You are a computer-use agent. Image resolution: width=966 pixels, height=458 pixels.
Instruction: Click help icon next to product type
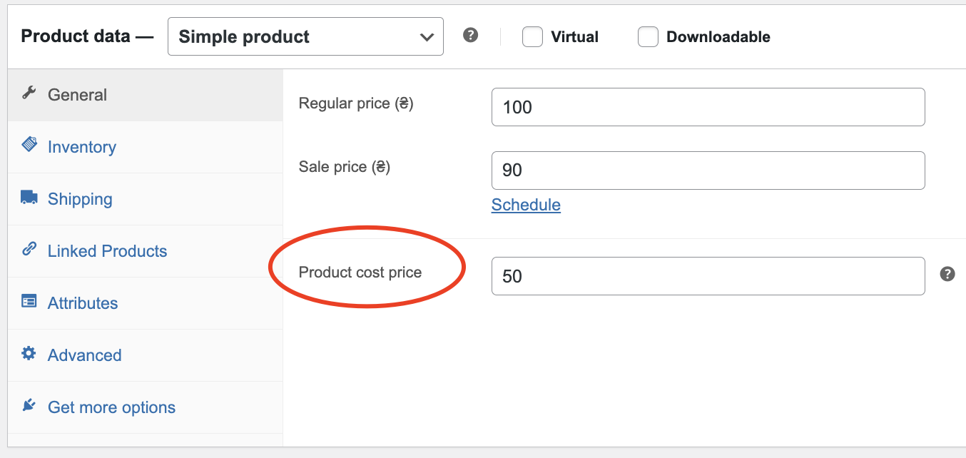(x=470, y=35)
